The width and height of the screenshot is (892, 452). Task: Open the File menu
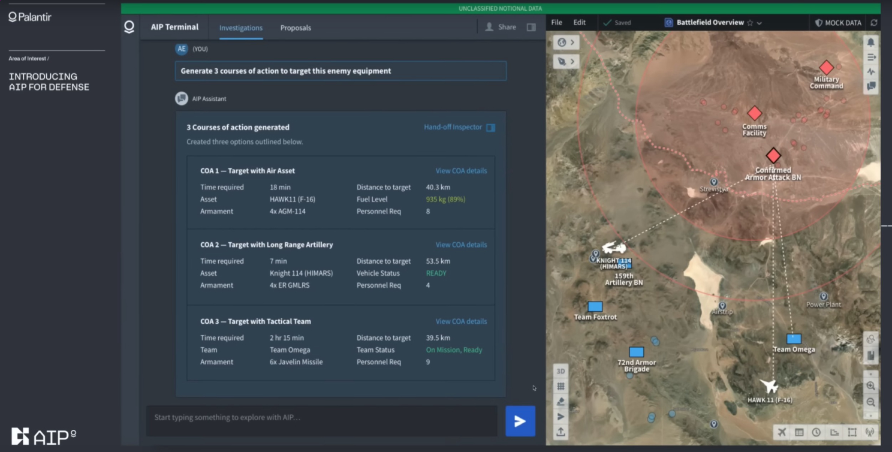[557, 23]
